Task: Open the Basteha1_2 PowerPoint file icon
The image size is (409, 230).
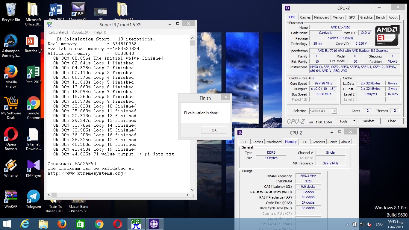Action: point(33,43)
